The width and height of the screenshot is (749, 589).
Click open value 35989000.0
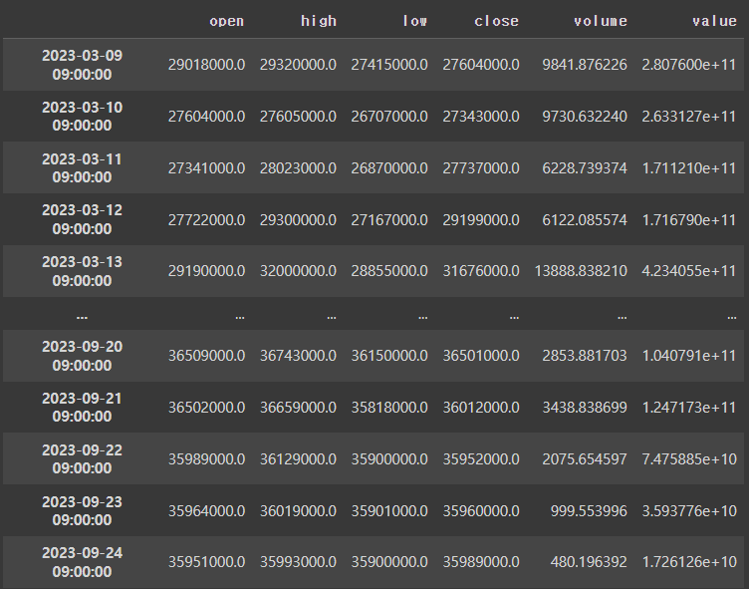[x=206, y=459]
